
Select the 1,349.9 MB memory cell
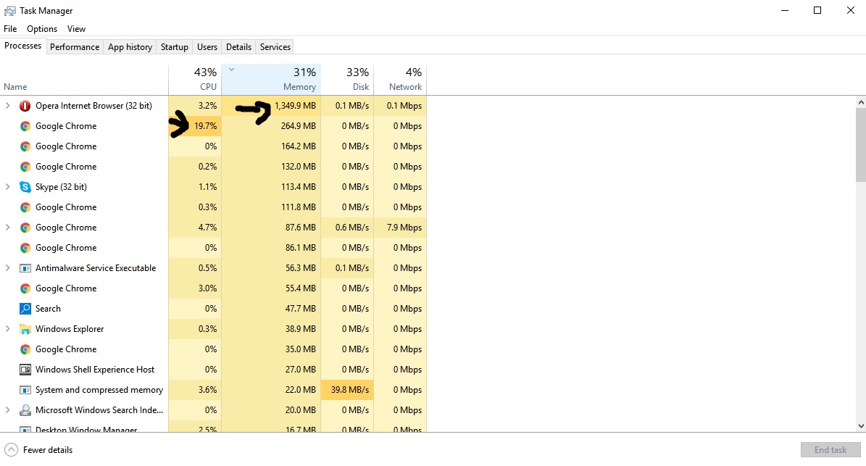pyautogui.click(x=271, y=106)
